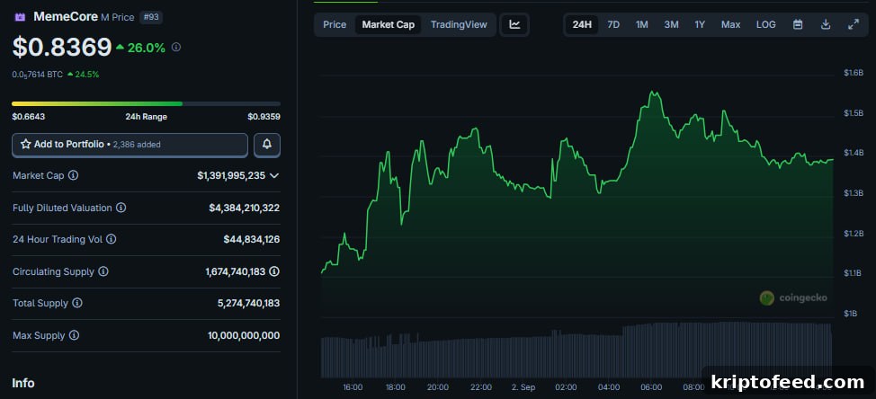876x399 pixels.
Task: Select 1Y time range
Action: (700, 24)
